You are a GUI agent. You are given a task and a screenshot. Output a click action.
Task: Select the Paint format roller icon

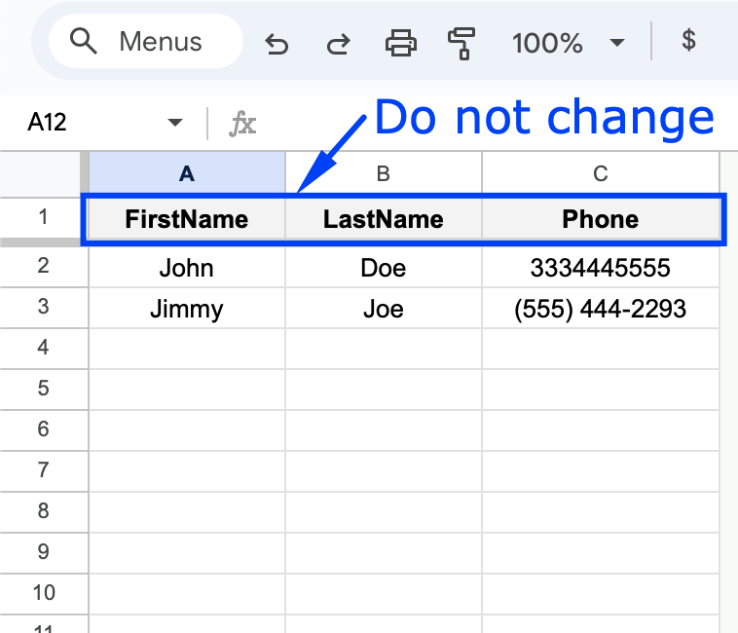(x=461, y=43)
